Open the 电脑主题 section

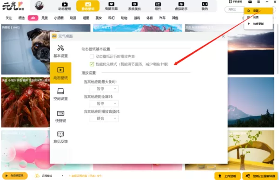(x=111, y=6)
